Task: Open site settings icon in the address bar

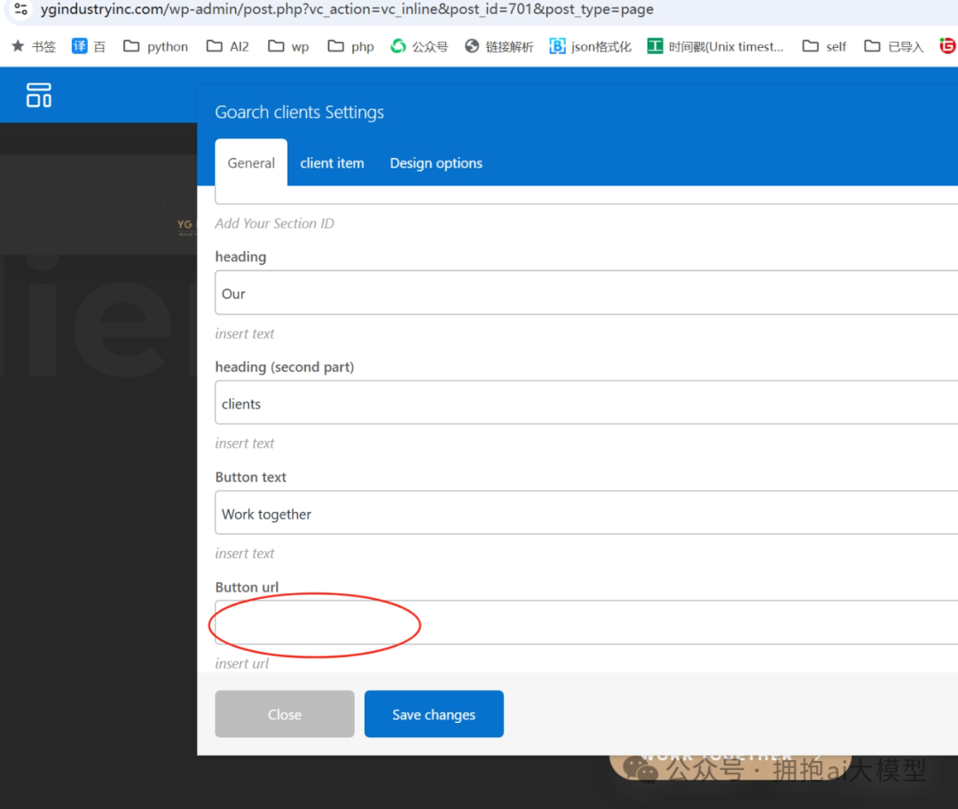Action: pyautogui.click(x=20, y=11)
